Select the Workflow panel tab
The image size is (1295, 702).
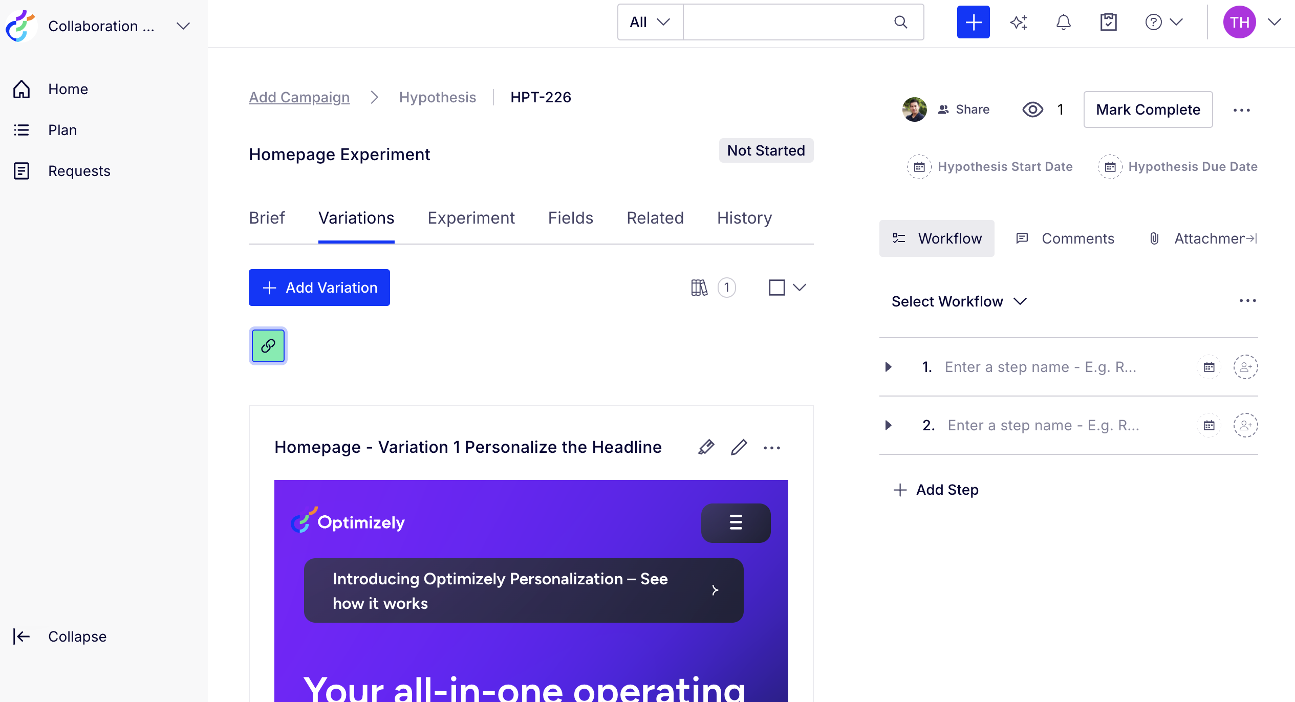(x=937, y=238)
